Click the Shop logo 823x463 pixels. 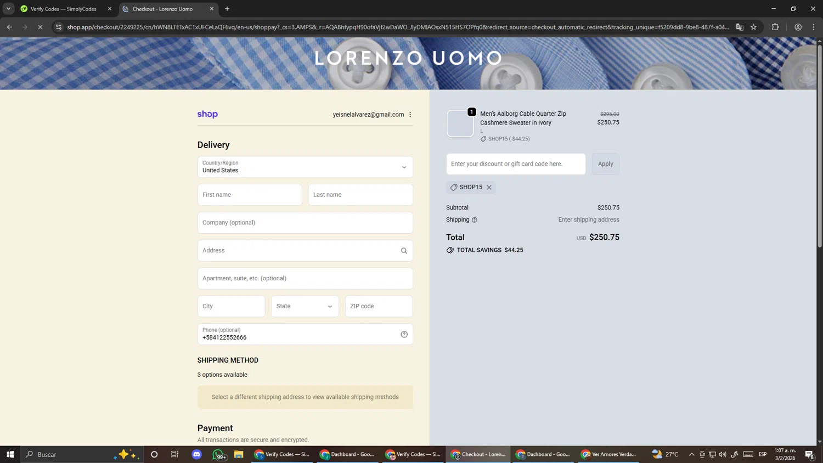coord(207,114)
